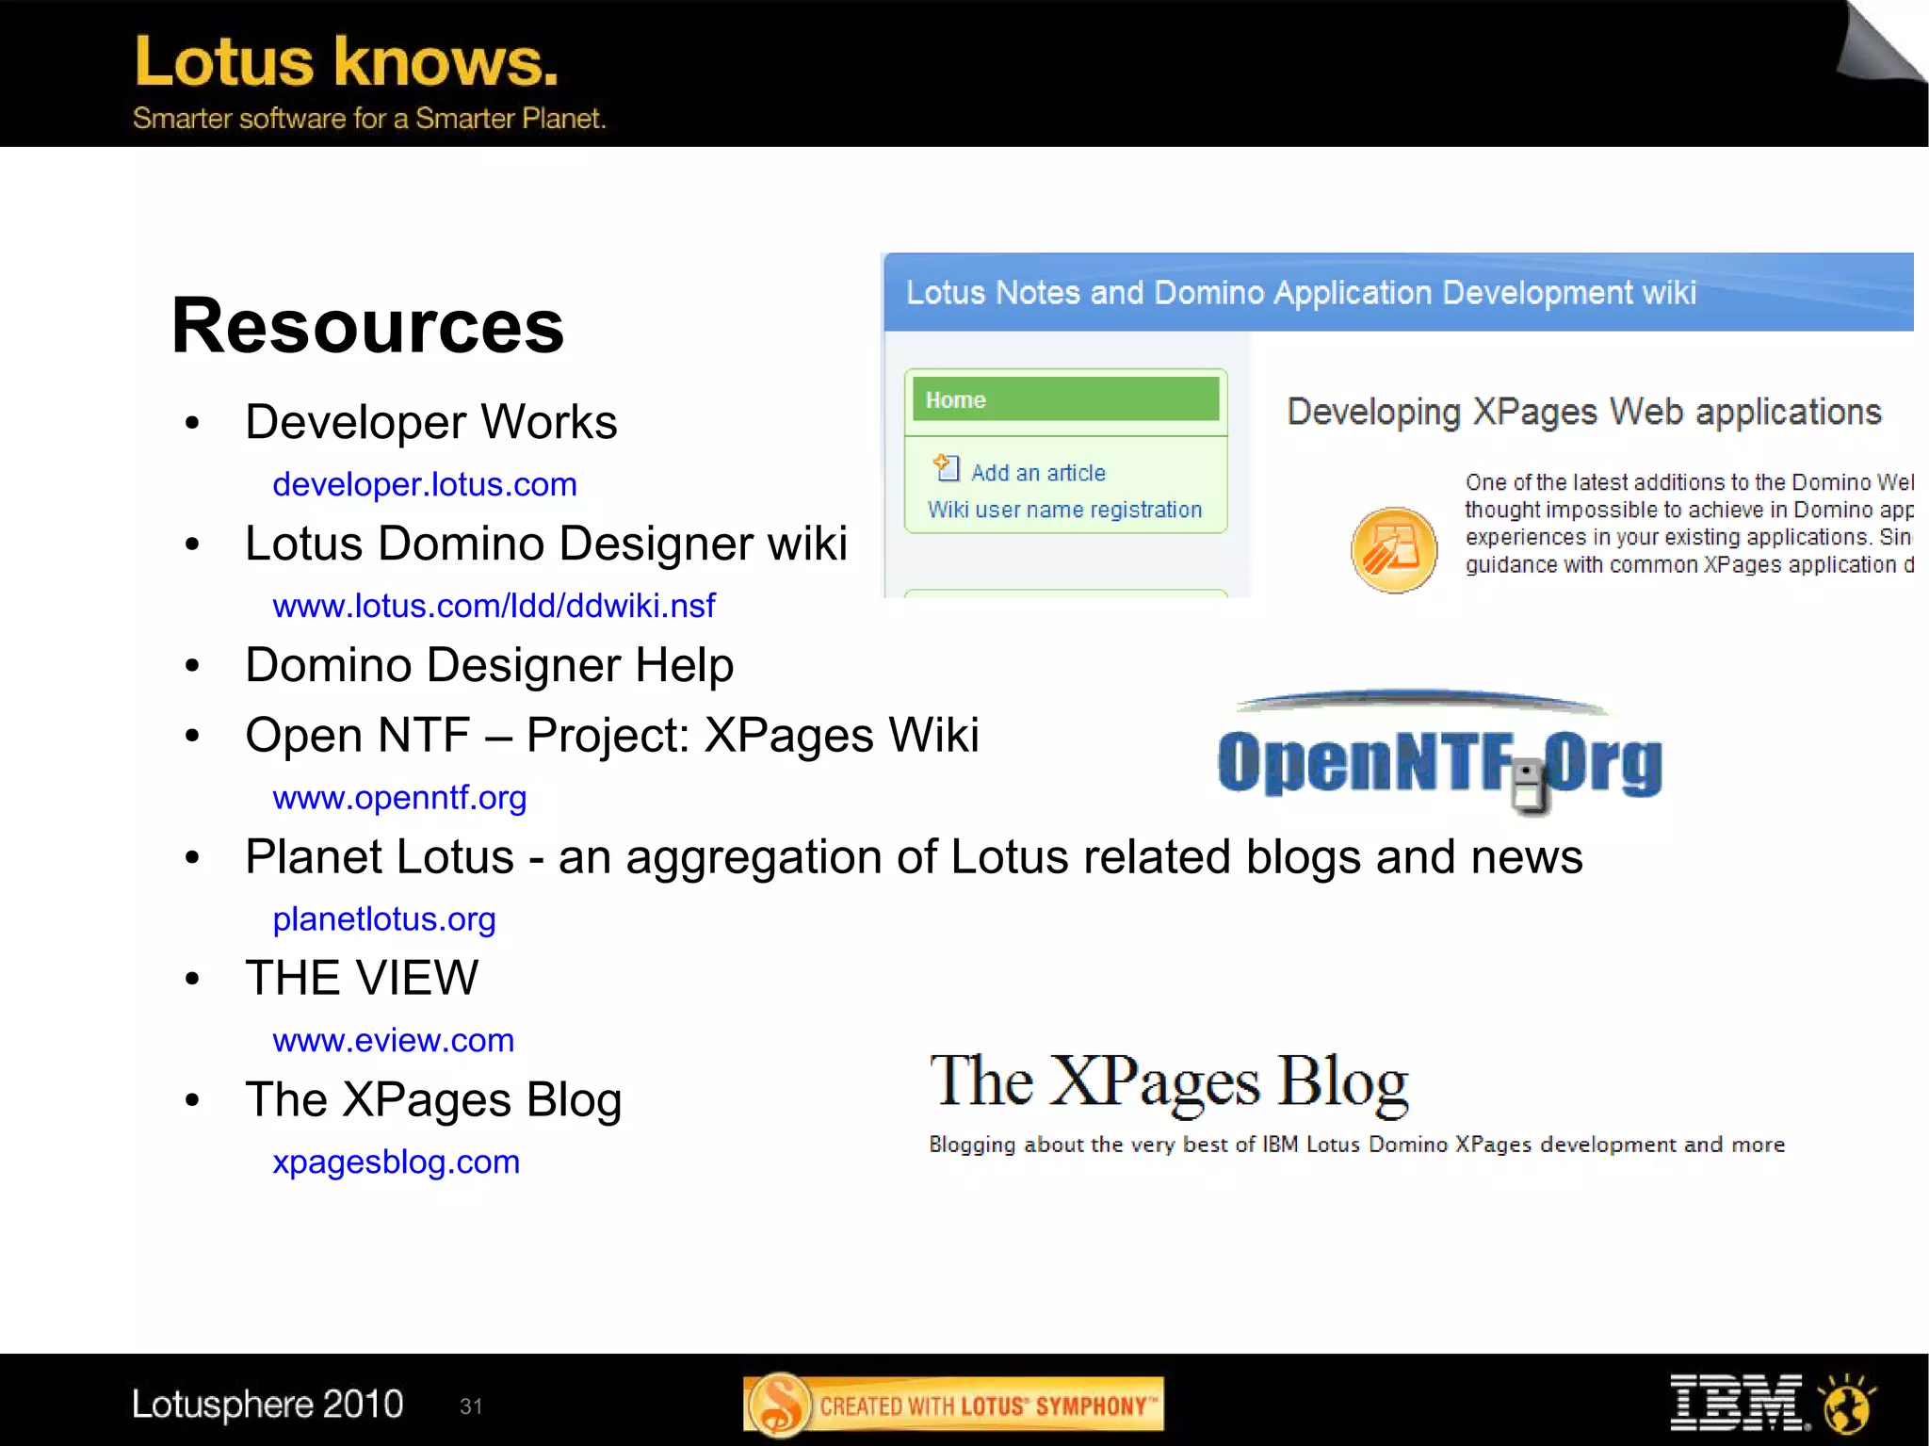Follow the www.lotus.com/ldd/ddwiki.nsf link
Screen dimensions: 1929x1446
coord(494,606)
